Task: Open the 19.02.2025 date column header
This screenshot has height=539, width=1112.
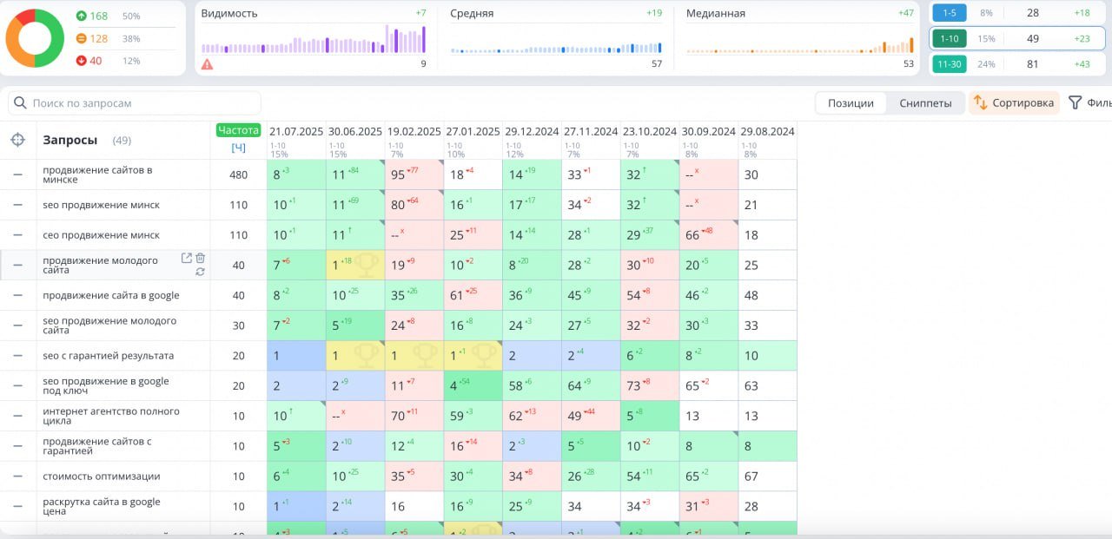Action: [414, 132]
